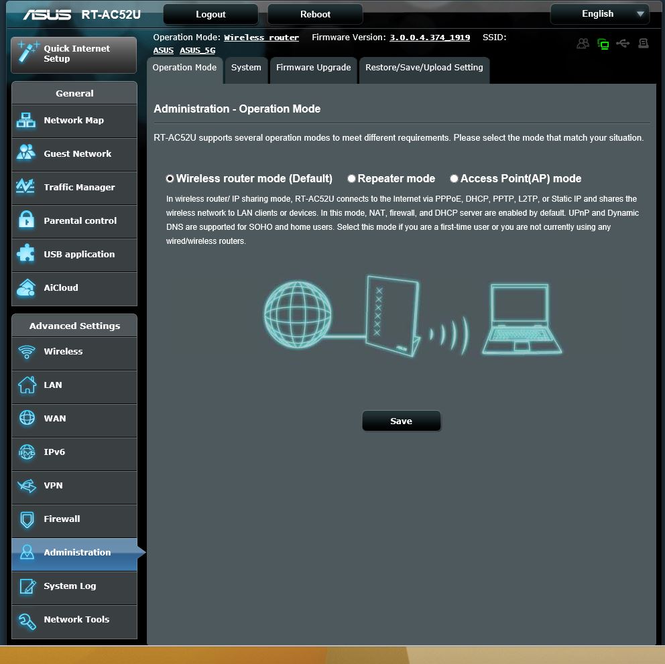Screen dimensions: 665x664
Task: Open Wireless advanced settings label
Action: point(63,352)
